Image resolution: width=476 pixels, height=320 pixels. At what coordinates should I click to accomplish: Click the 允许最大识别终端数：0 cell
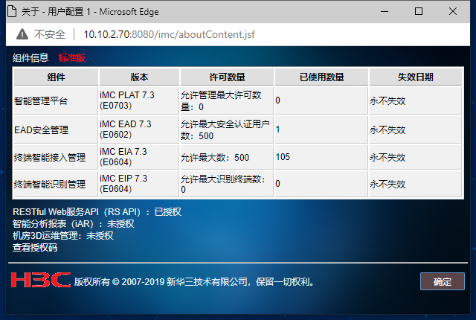click(x=227, y=184)
